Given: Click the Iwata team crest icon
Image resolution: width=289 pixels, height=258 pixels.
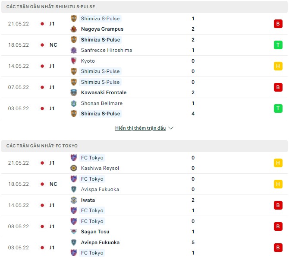Looking at the screenshot, I should click(74, 200).
